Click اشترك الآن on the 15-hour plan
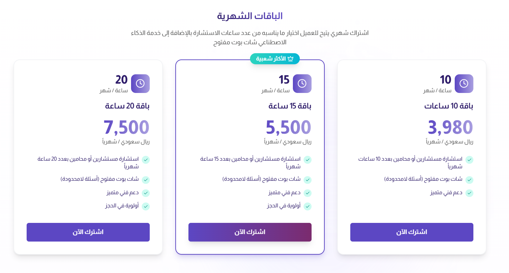 [x=250, y=232]
